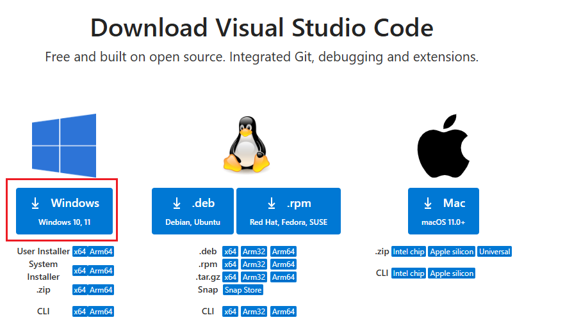Download the .deb Debian, Ubuntu package
This screenshot has width=581, height=329.
coord(193,211)
